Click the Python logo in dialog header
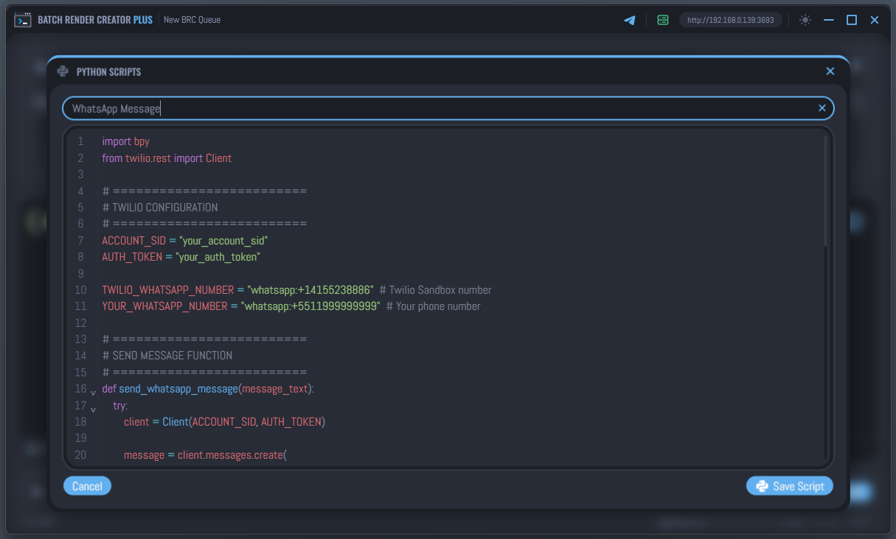 click(63, 71)
